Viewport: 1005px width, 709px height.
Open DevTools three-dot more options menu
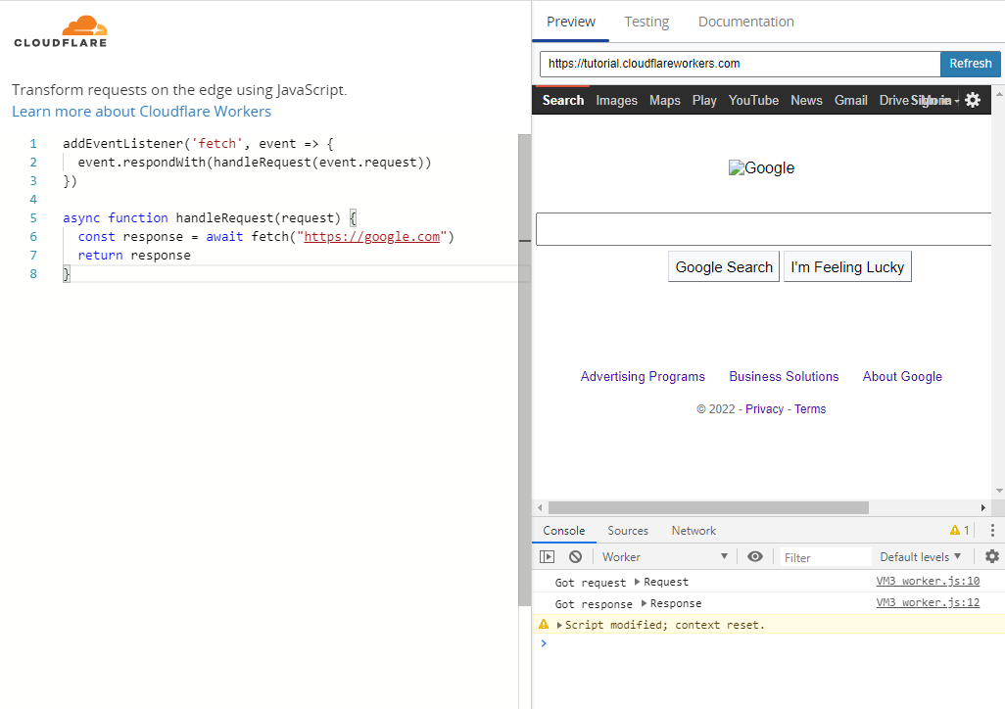tap(991, 531)
